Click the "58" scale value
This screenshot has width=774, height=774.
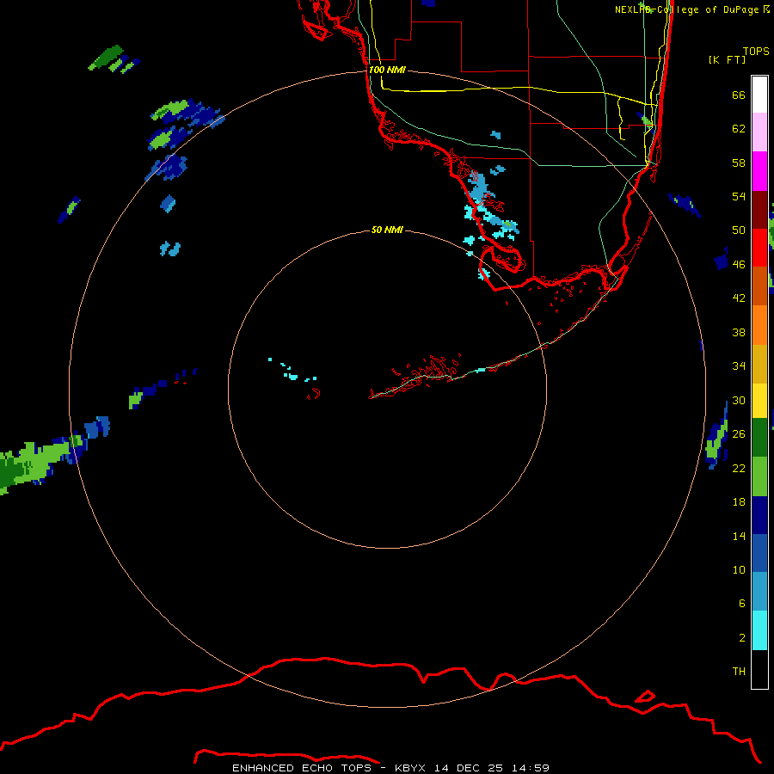pyautogui.click(x=739, y=163)
